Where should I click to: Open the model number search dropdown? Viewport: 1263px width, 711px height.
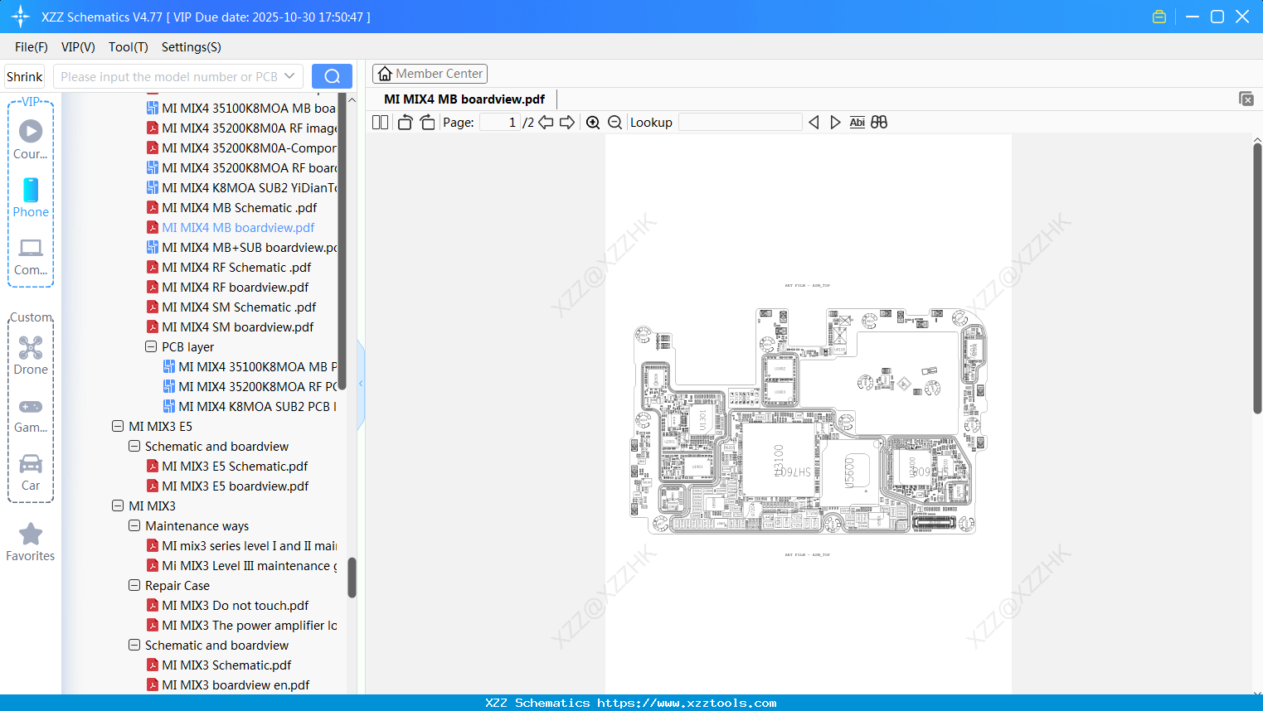[291, 75]
